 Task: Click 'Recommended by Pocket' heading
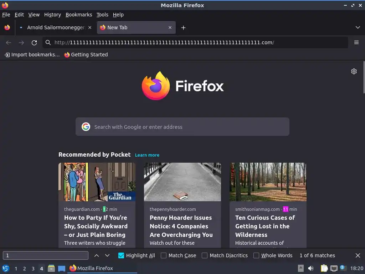pos(94,155)
